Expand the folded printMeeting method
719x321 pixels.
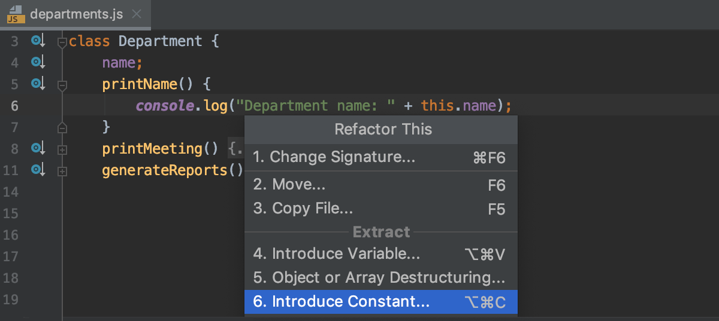click(62, 149)
